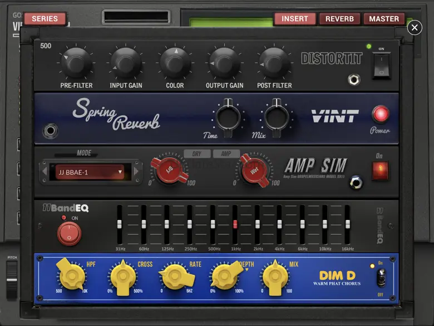
Task: Click the 2kHz EQ slider
Action: 258,224
